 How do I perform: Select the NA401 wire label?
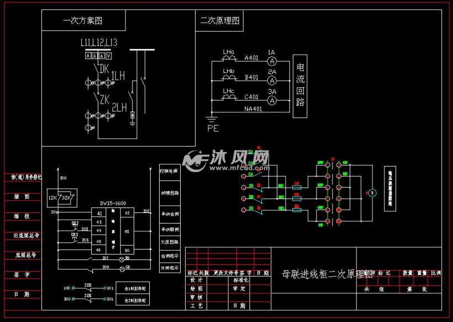click(254, 108)
